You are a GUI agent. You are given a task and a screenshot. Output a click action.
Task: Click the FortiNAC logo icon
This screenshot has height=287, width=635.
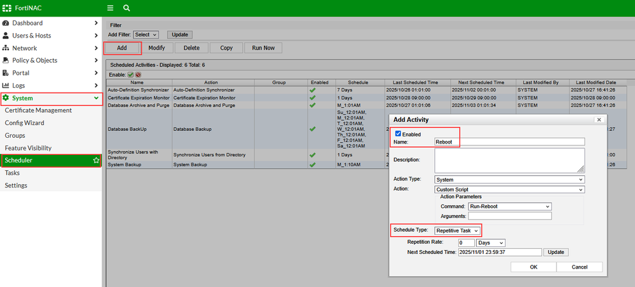[8, 8]
